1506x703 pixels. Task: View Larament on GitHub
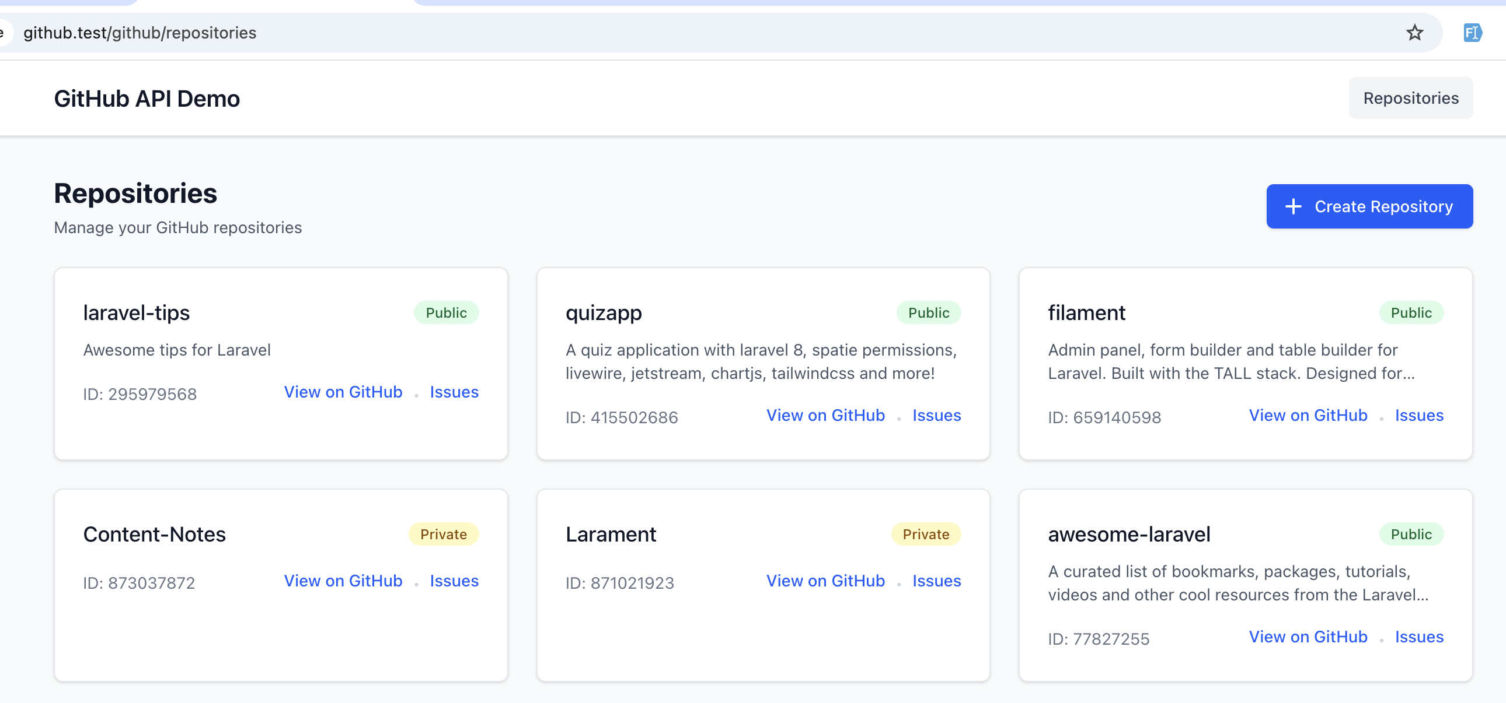(825, 581)
